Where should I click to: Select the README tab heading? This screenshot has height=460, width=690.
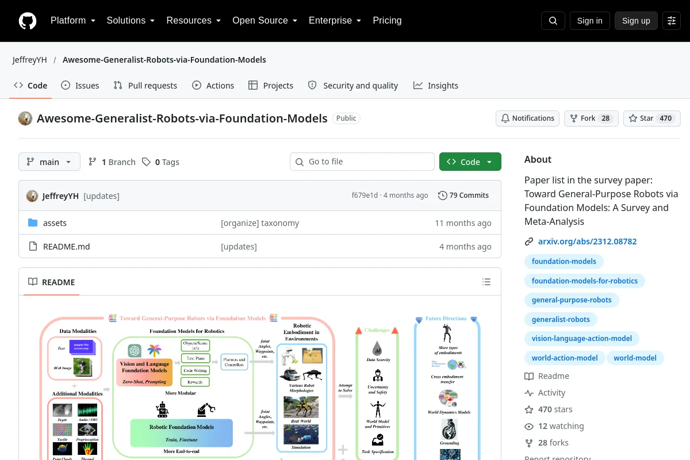(52, 282)
